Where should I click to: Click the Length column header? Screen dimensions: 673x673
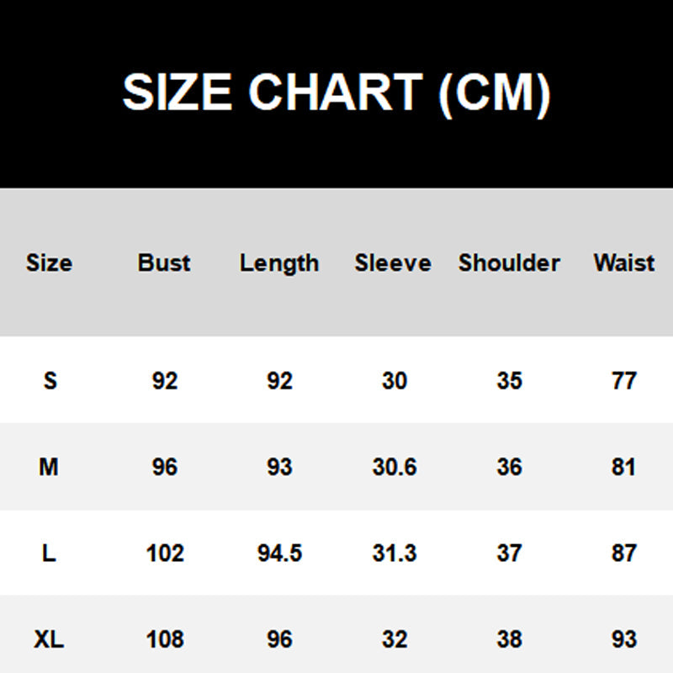click(279, 262)
